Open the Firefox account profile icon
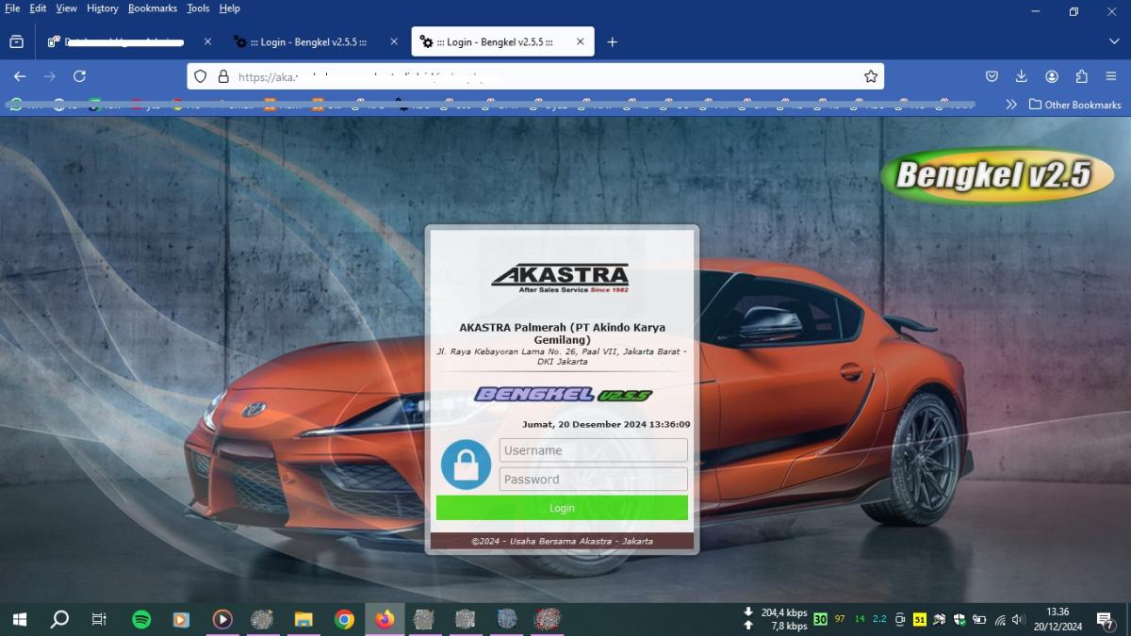The height and width of the screenshot is (636, 1131). click(1052, 76)
